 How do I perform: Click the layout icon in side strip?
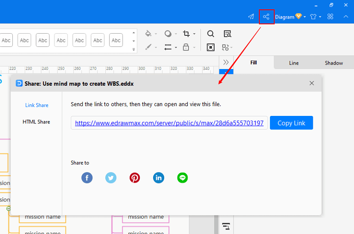tap(226, 226)
